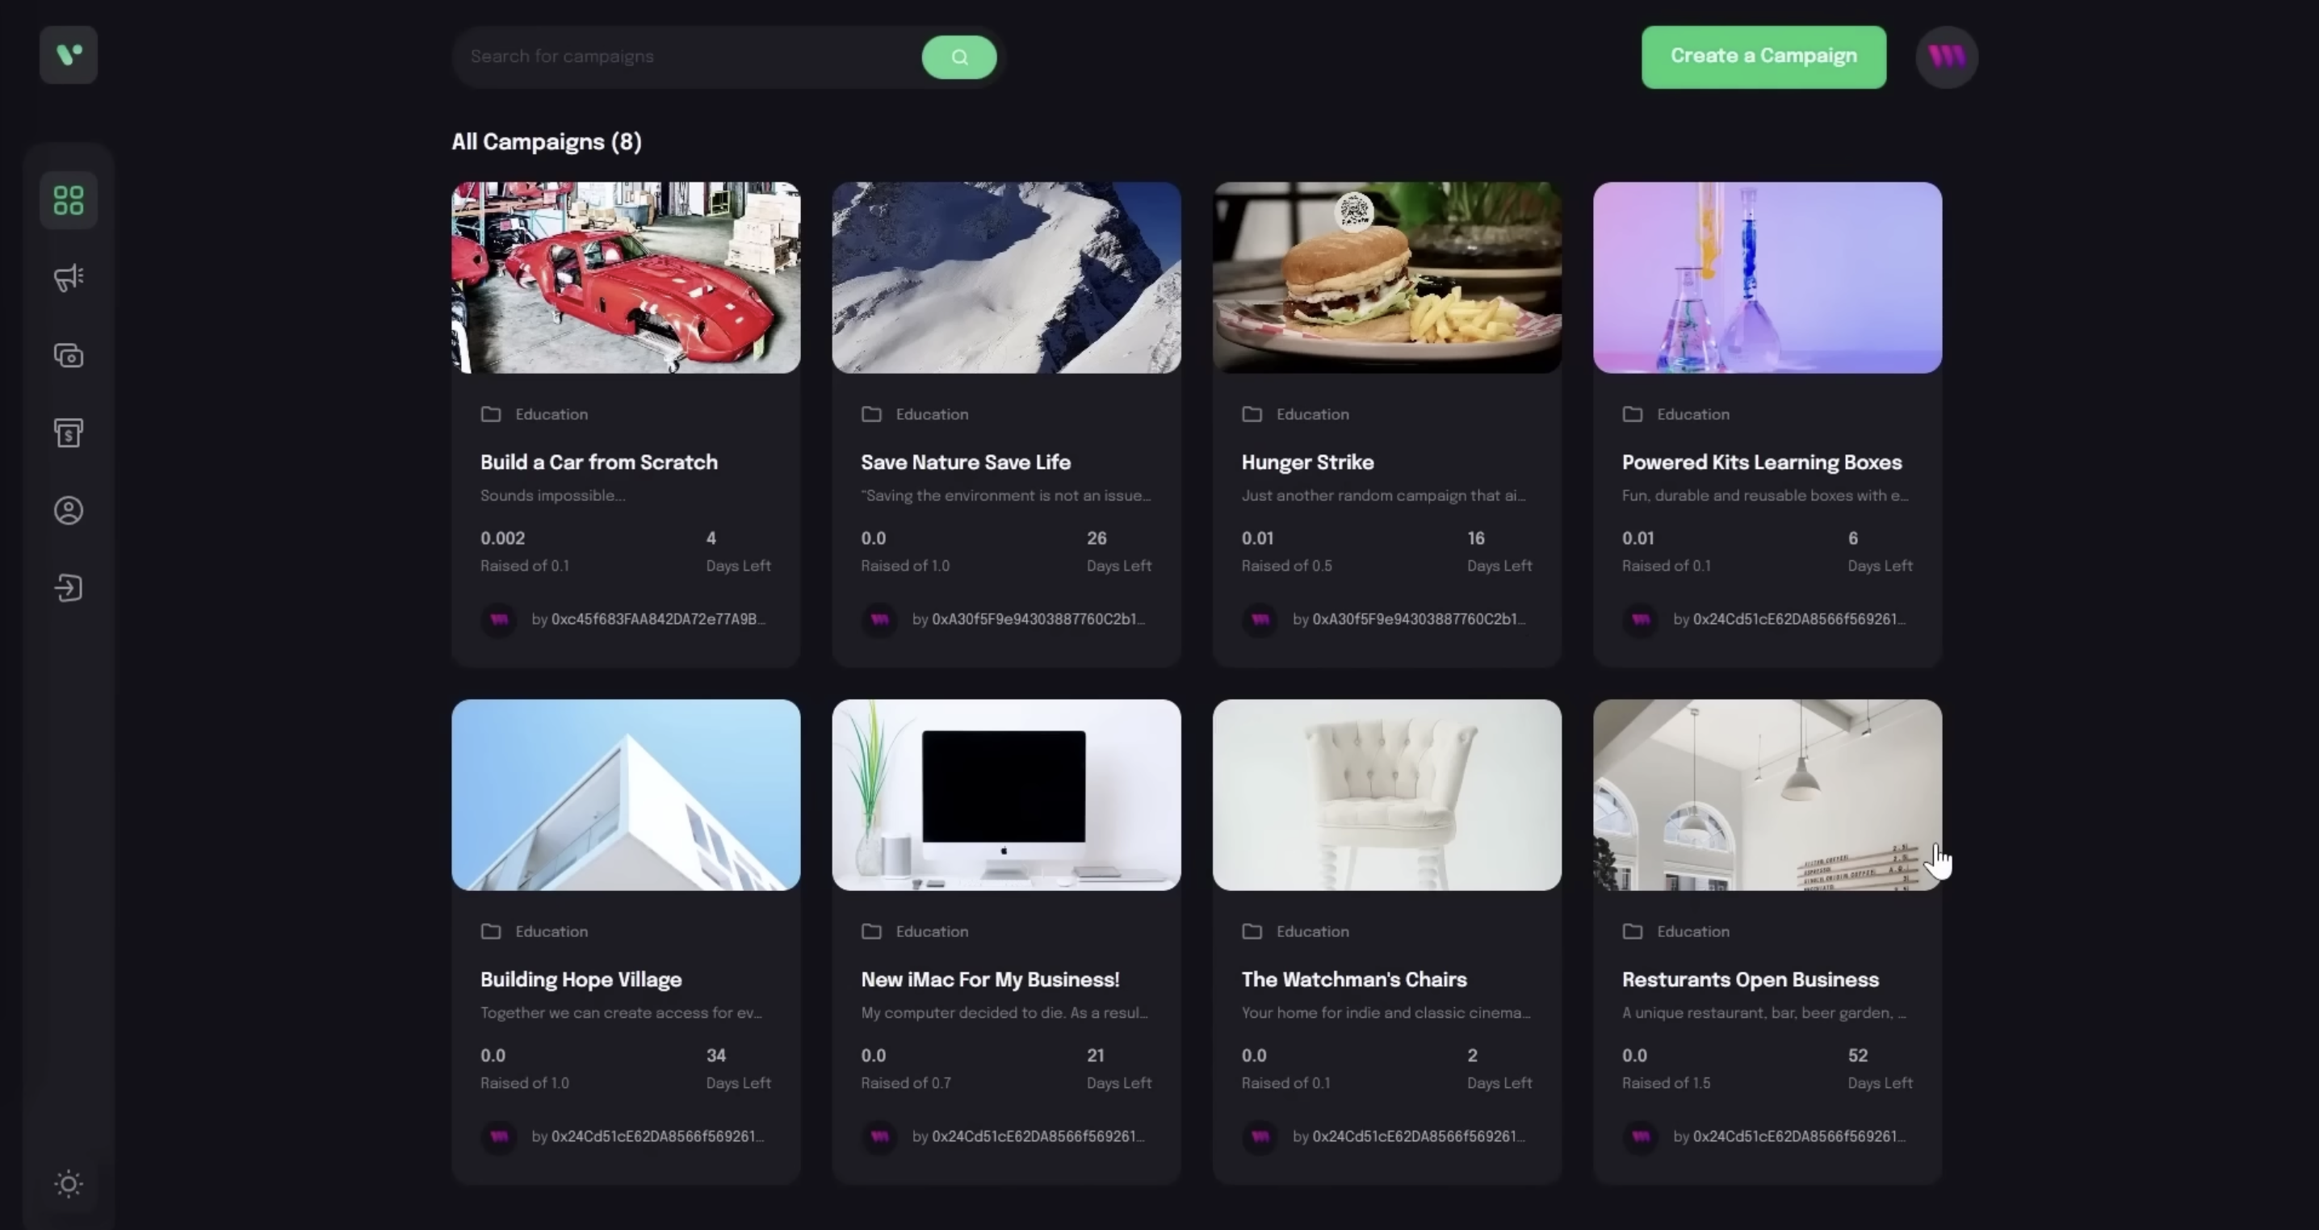
Task: Toggle light theme via sun icon
Action: (x=69, y=1183)
